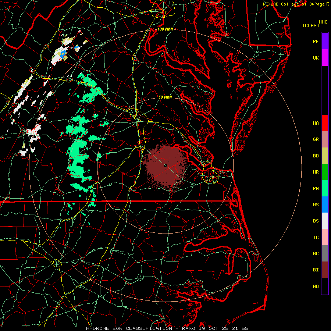Viewport: 331px width, 331px height.
Task: Click the BD yellow legend swatch
Action: [x=325, y=156]
